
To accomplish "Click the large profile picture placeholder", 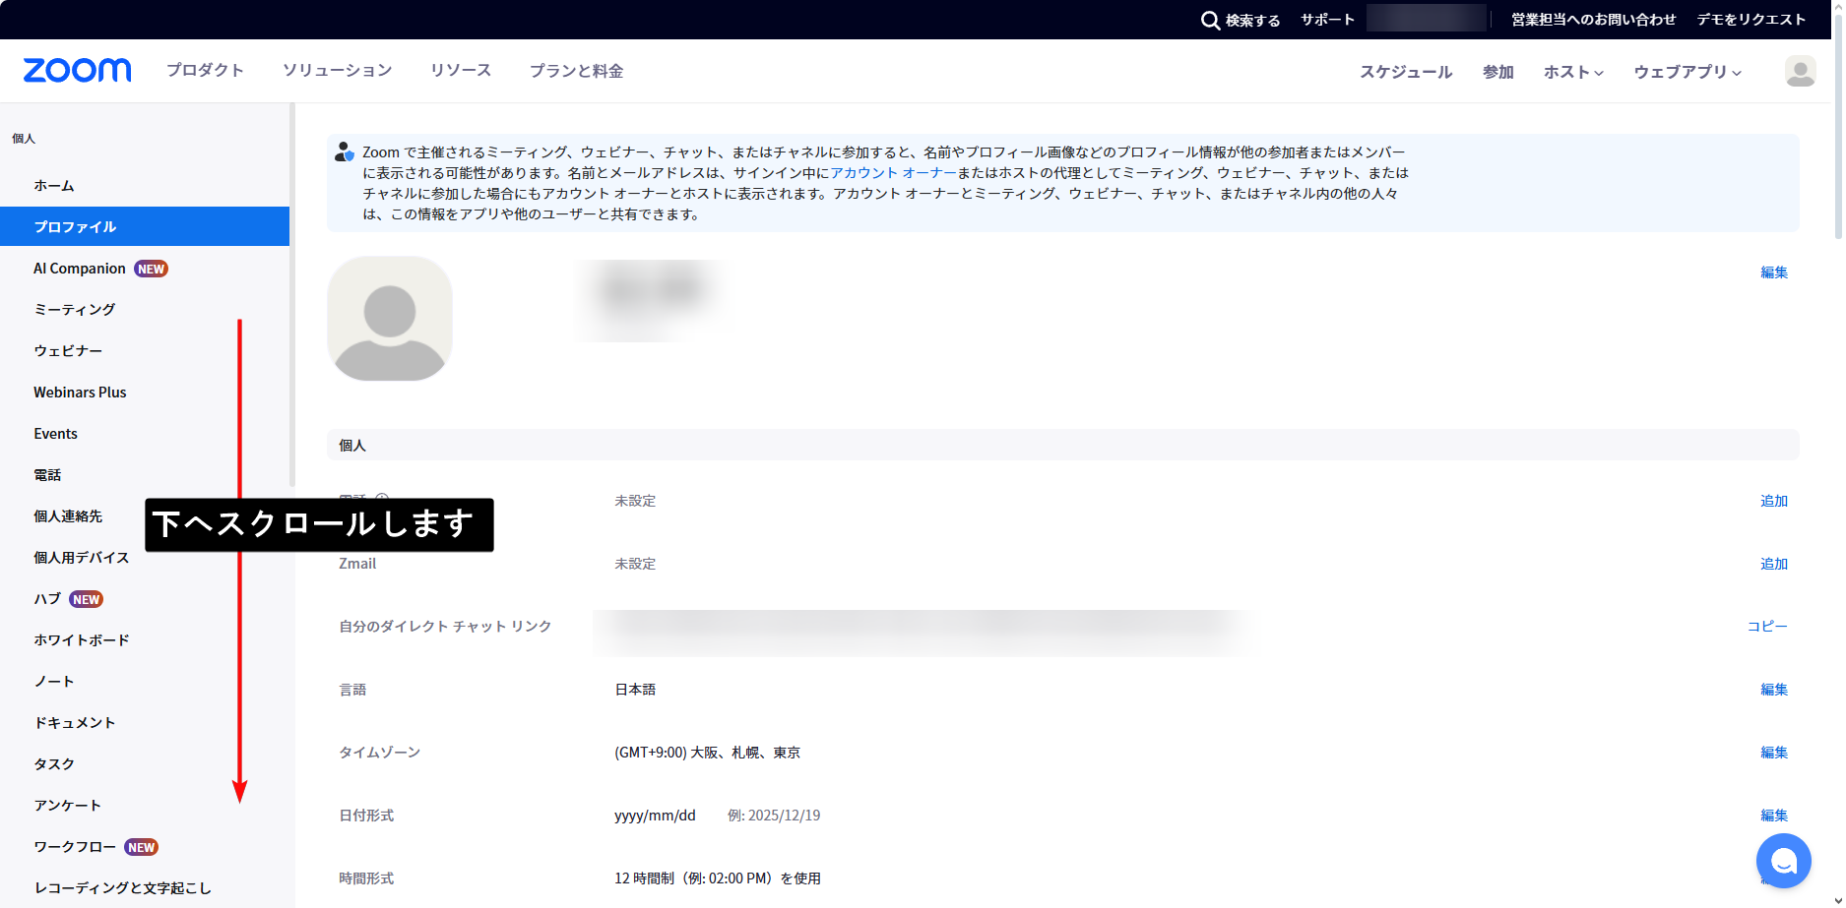I will point(390,319).
